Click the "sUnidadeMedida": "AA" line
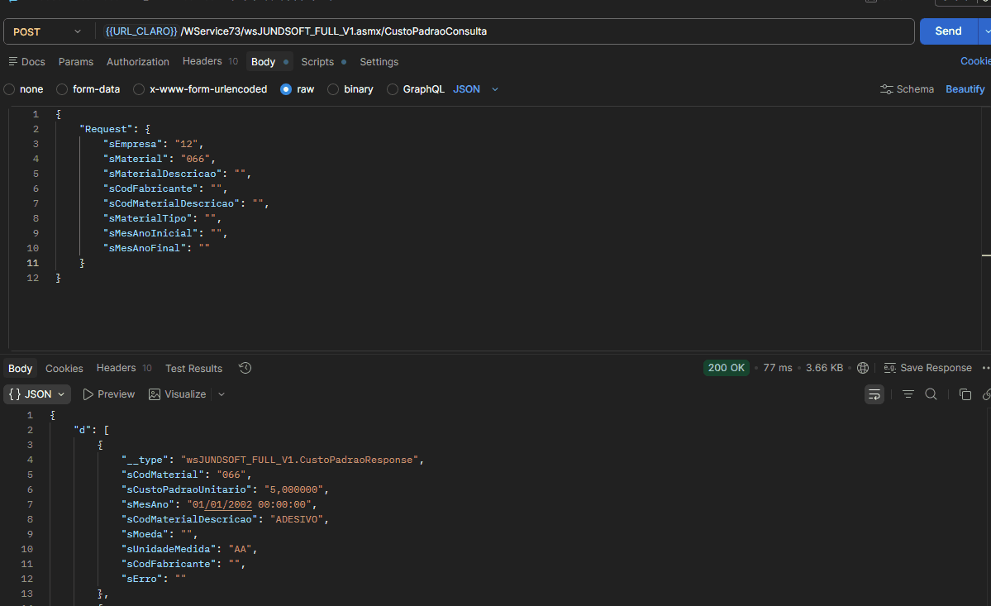The image size is (991, 606). point(189,549)
